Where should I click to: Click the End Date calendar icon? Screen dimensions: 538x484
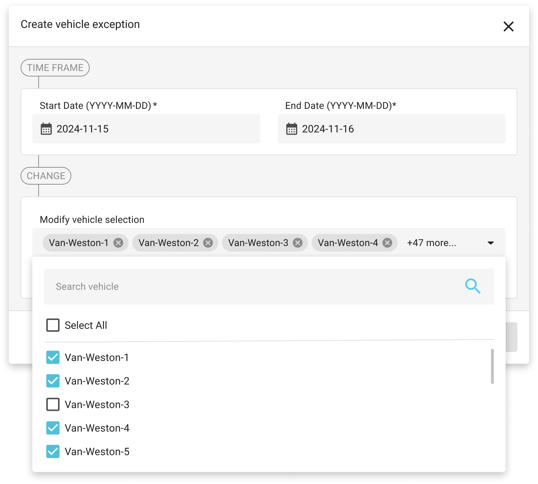pos(291,129)
